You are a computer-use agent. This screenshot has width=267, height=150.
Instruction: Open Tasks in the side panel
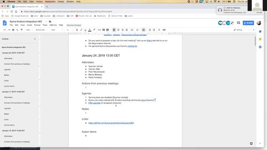point(260,47)
